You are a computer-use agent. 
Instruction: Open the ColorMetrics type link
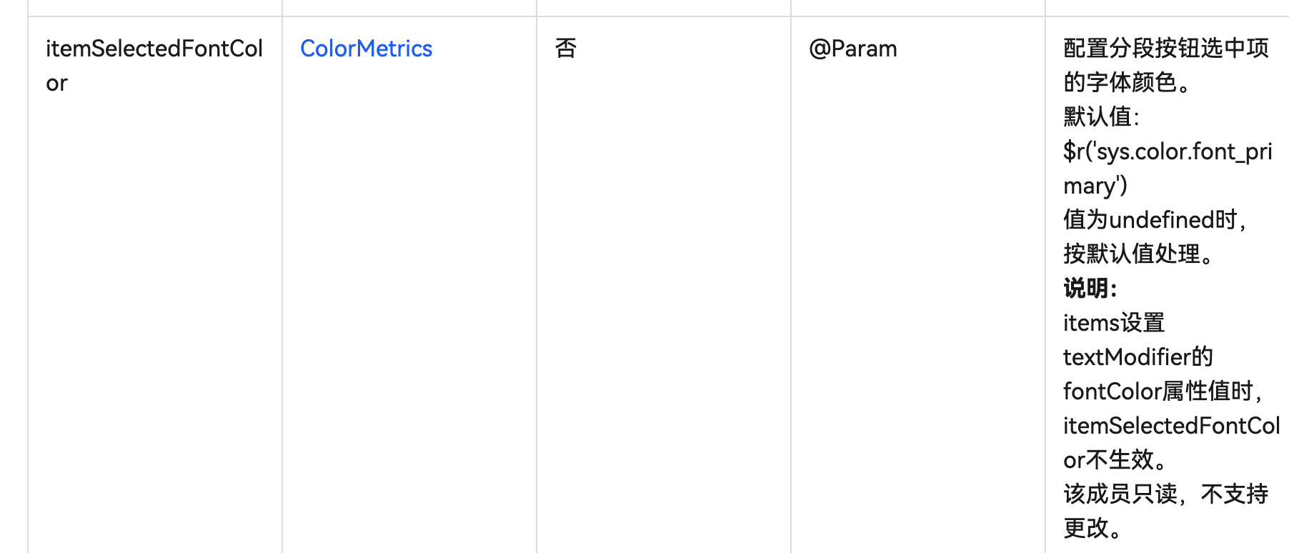coord(366,49)
